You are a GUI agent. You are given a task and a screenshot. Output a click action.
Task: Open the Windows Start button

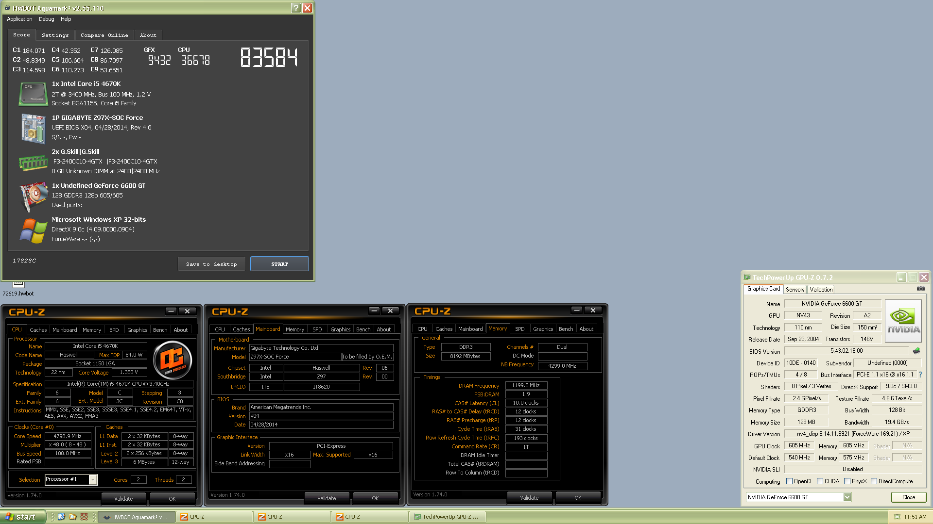[23, 517]
